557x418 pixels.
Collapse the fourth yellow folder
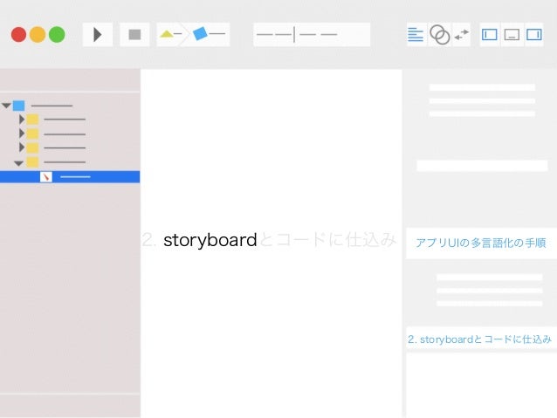click(x=18, y=163)
